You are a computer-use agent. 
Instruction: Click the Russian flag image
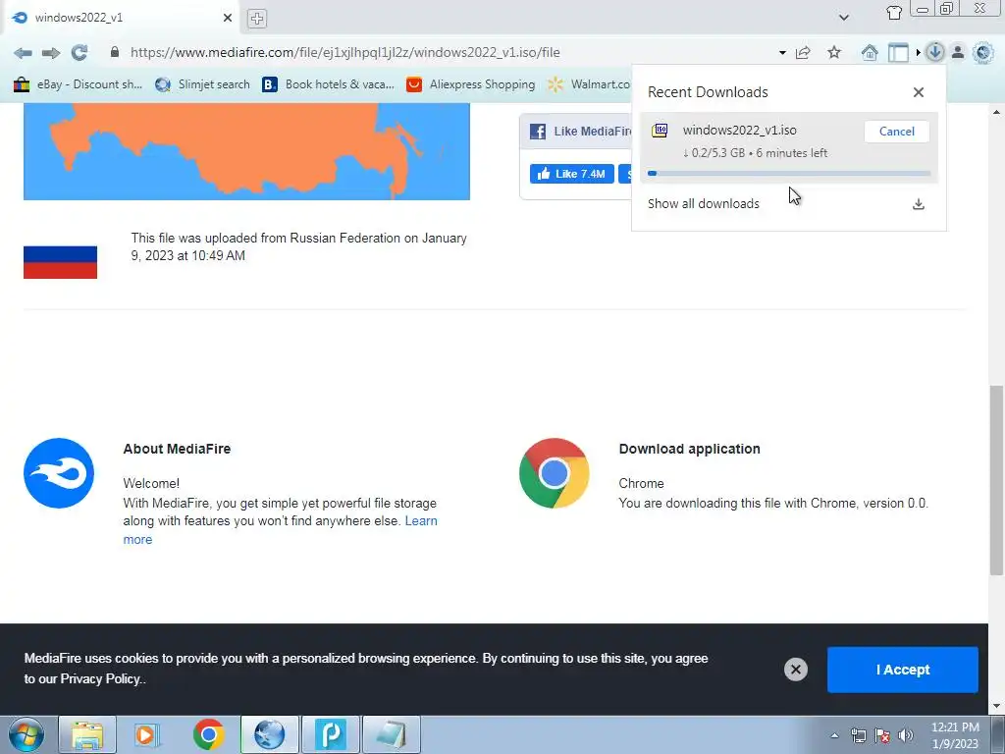pos(60,262)
